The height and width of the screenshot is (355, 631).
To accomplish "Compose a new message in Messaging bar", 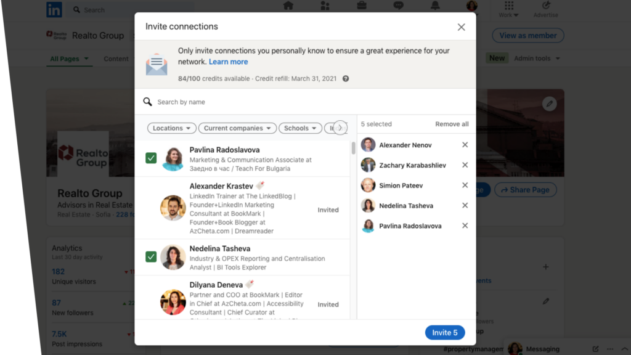I will 596,349.
